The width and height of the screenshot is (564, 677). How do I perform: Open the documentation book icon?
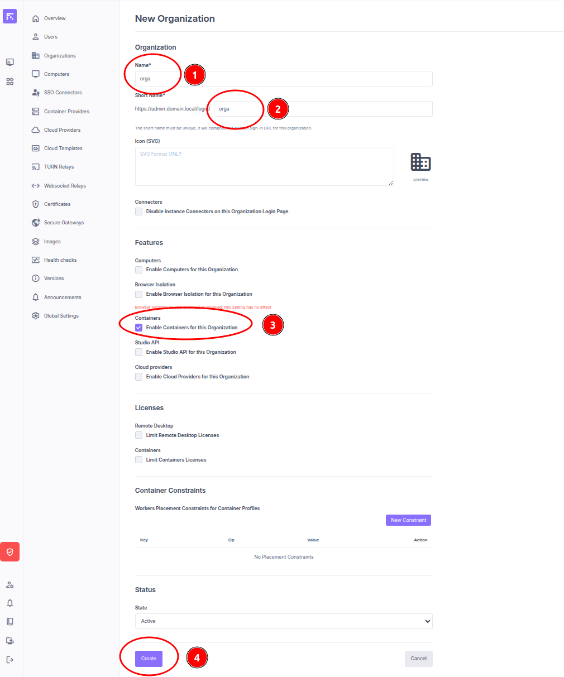(x=9, y=622)
